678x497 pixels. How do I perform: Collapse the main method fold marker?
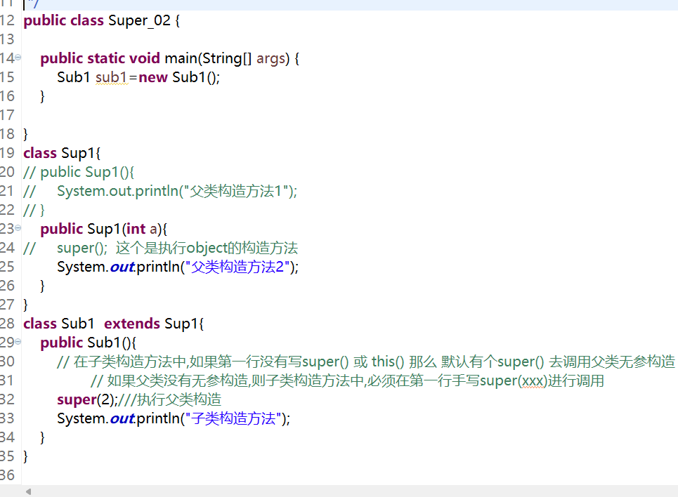[x=18, y=58]
